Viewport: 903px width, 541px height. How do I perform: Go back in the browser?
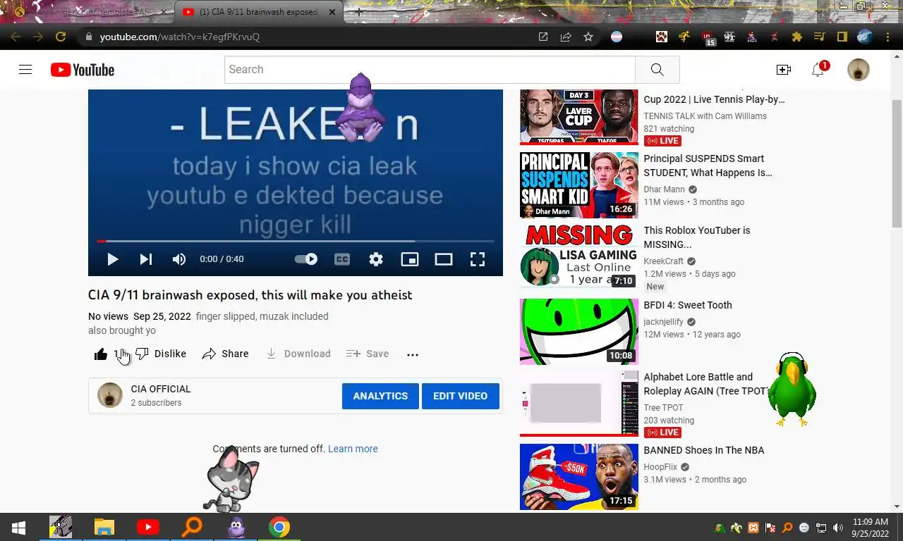pos(16,37)
